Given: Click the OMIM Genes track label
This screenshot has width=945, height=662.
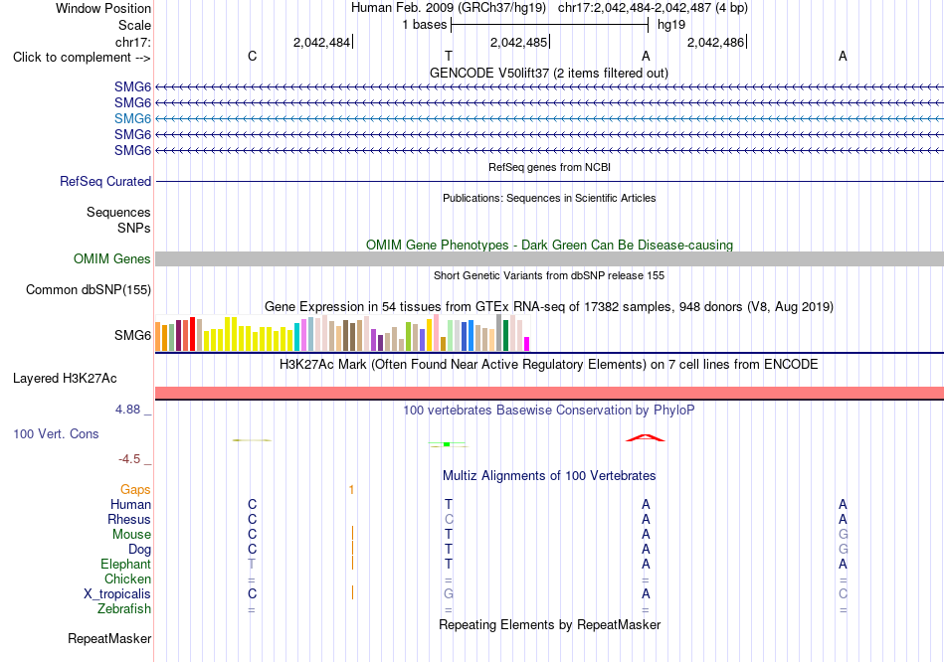Looking at the screenshot, I should click(112, 259).
